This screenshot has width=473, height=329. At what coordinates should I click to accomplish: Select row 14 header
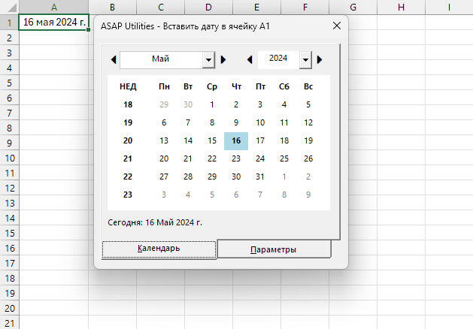click(9, 218)
